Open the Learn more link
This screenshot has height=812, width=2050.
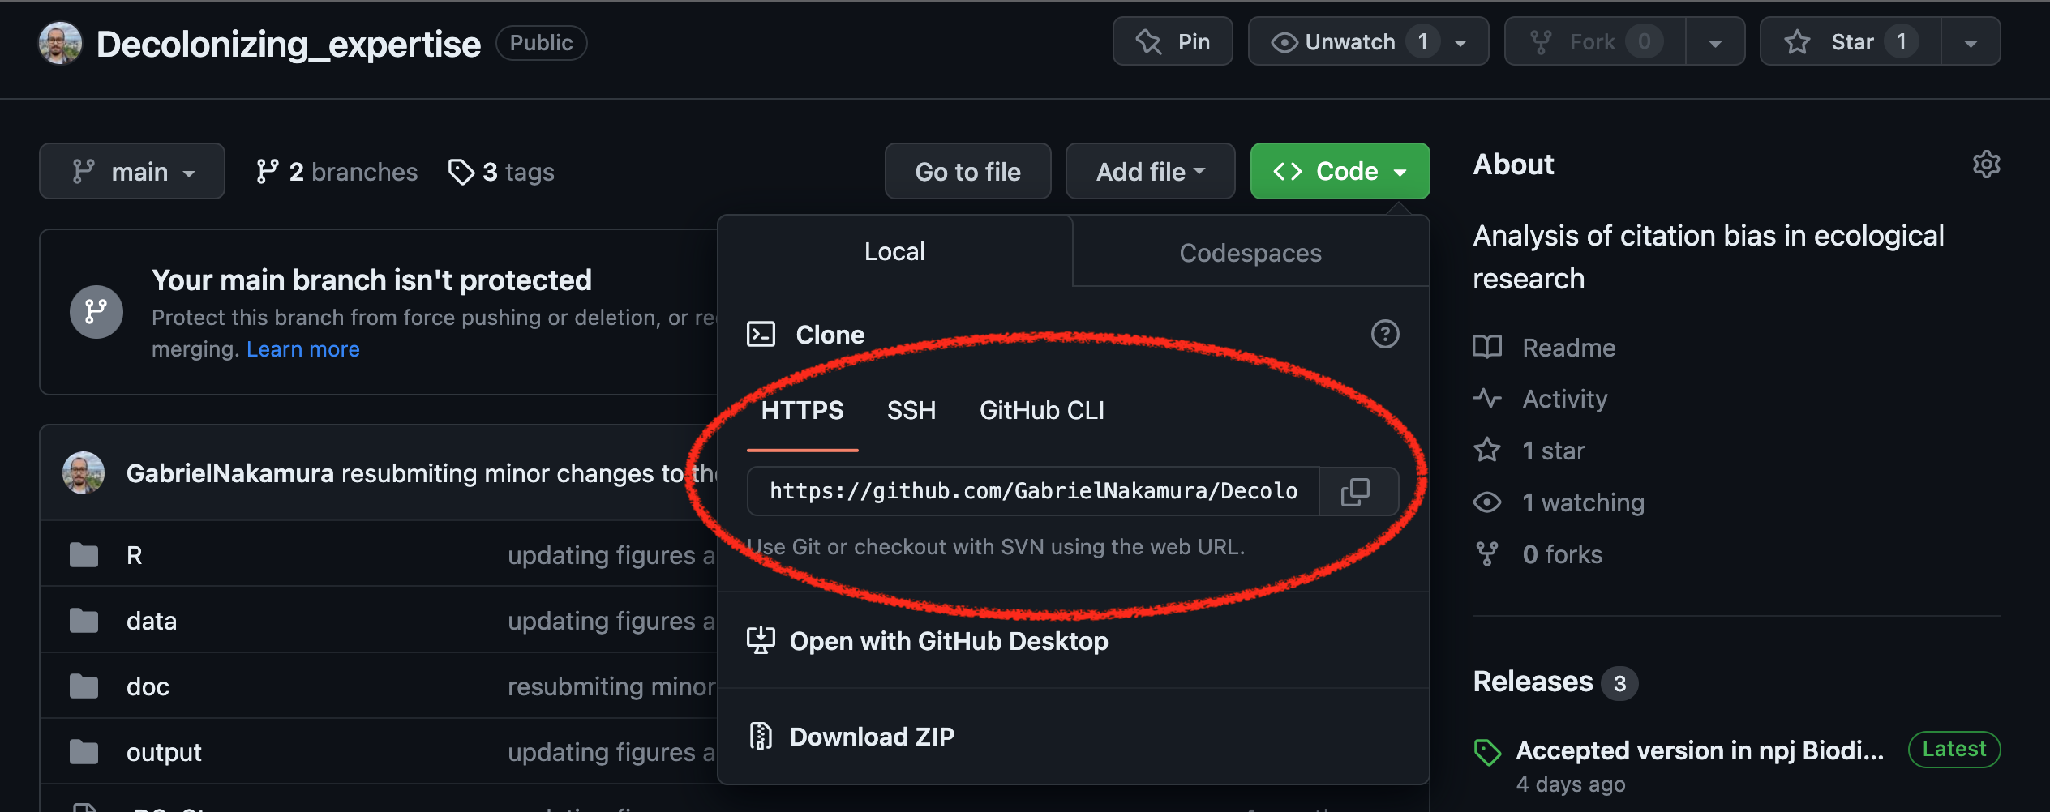pos(303,349)
